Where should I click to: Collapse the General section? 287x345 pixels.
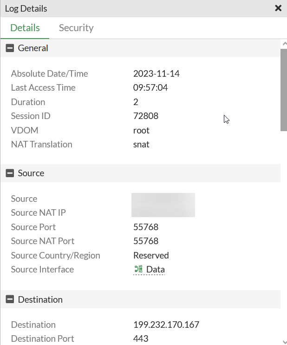tap(10, 48)
